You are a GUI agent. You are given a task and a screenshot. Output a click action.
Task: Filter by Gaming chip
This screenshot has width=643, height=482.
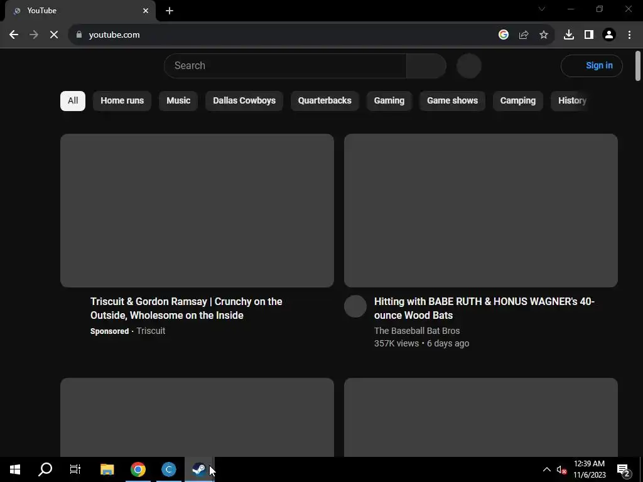tap(389, 101)
